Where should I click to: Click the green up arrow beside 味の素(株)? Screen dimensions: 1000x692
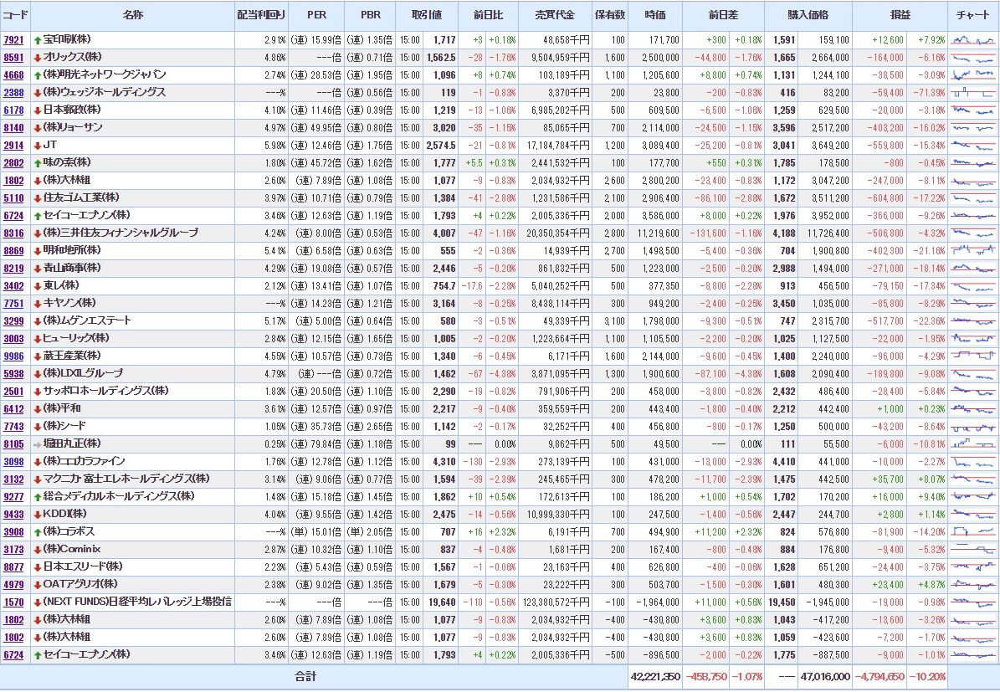click(x=38, y=162)
